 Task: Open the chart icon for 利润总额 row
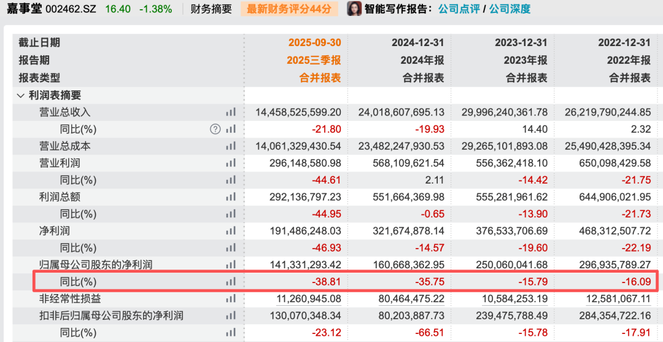tap(231, 197)
